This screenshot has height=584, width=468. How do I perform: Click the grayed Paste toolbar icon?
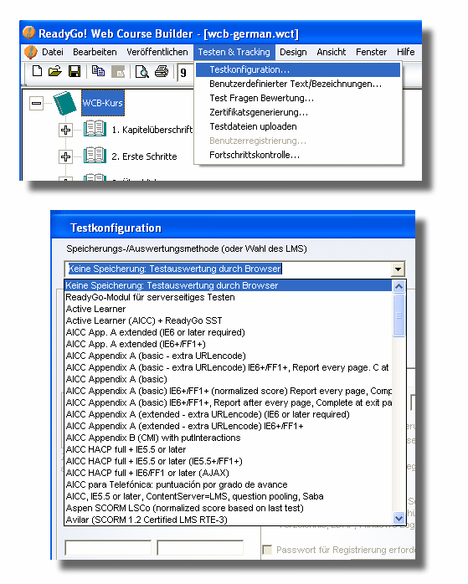[x=119, y=71]
